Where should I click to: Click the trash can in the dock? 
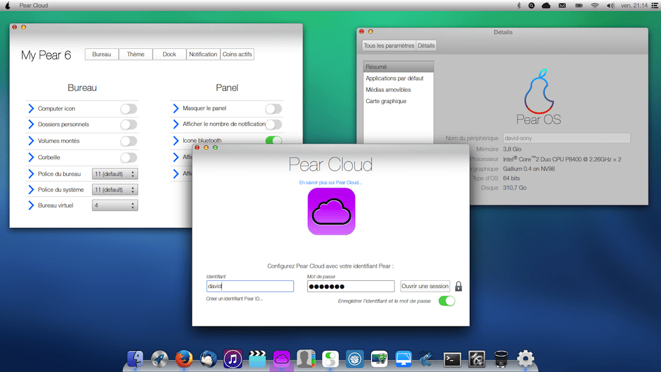500,359
